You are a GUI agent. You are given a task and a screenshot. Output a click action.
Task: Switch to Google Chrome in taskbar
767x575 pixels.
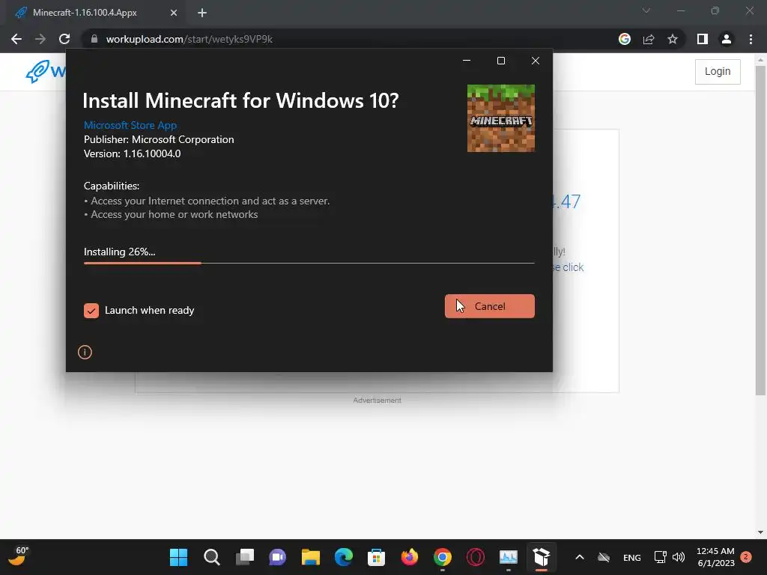[442, 557]
